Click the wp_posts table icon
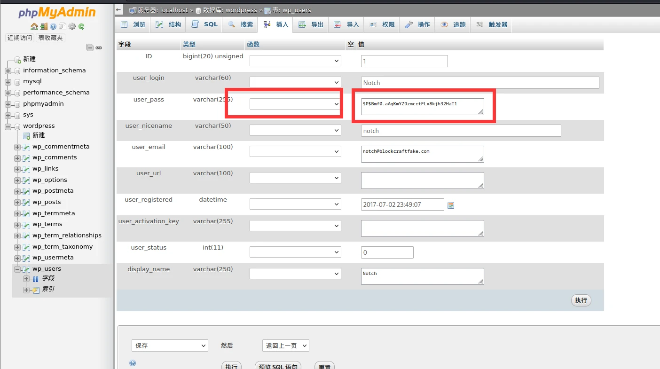660x369 pixels. pos(26,202)
